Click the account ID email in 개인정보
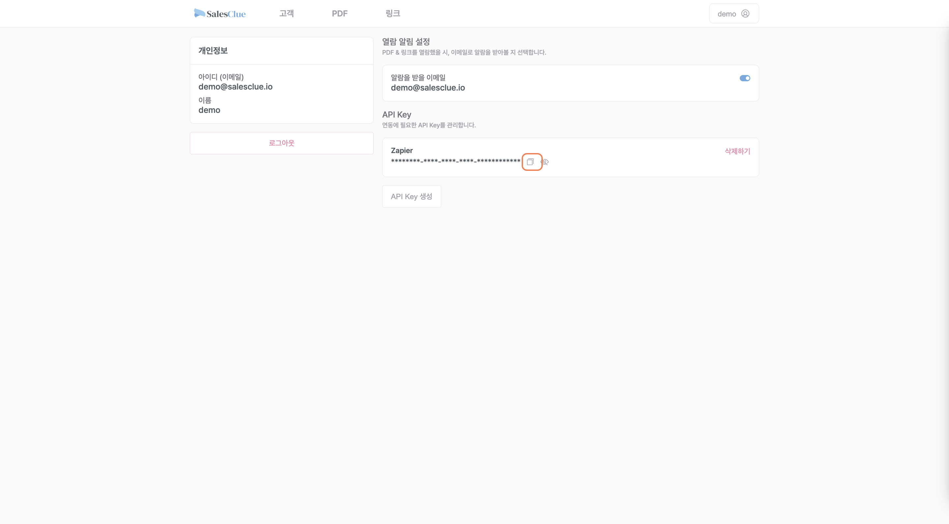 (x=235, y=87)
